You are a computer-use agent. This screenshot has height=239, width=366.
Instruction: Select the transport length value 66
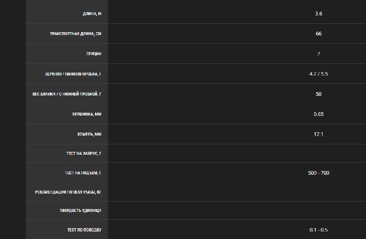click(319, 33)
